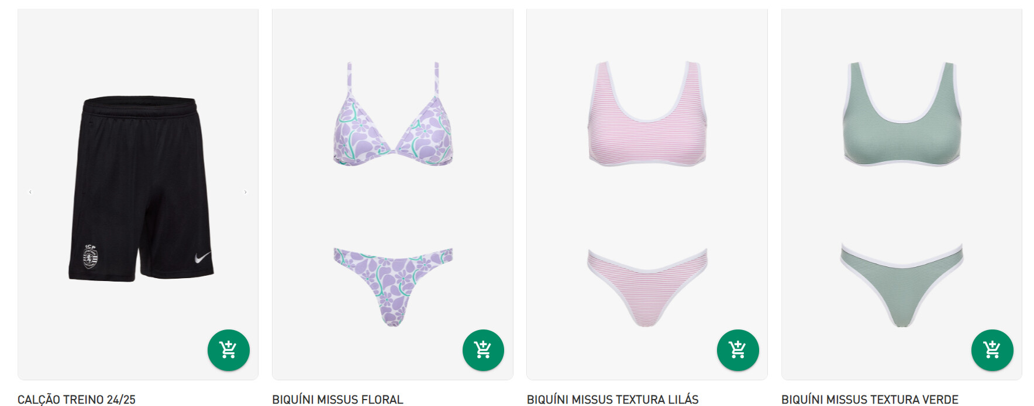
Task: Add Biquíni Missus Textura Lilás to cart
Action: point(738,350)
